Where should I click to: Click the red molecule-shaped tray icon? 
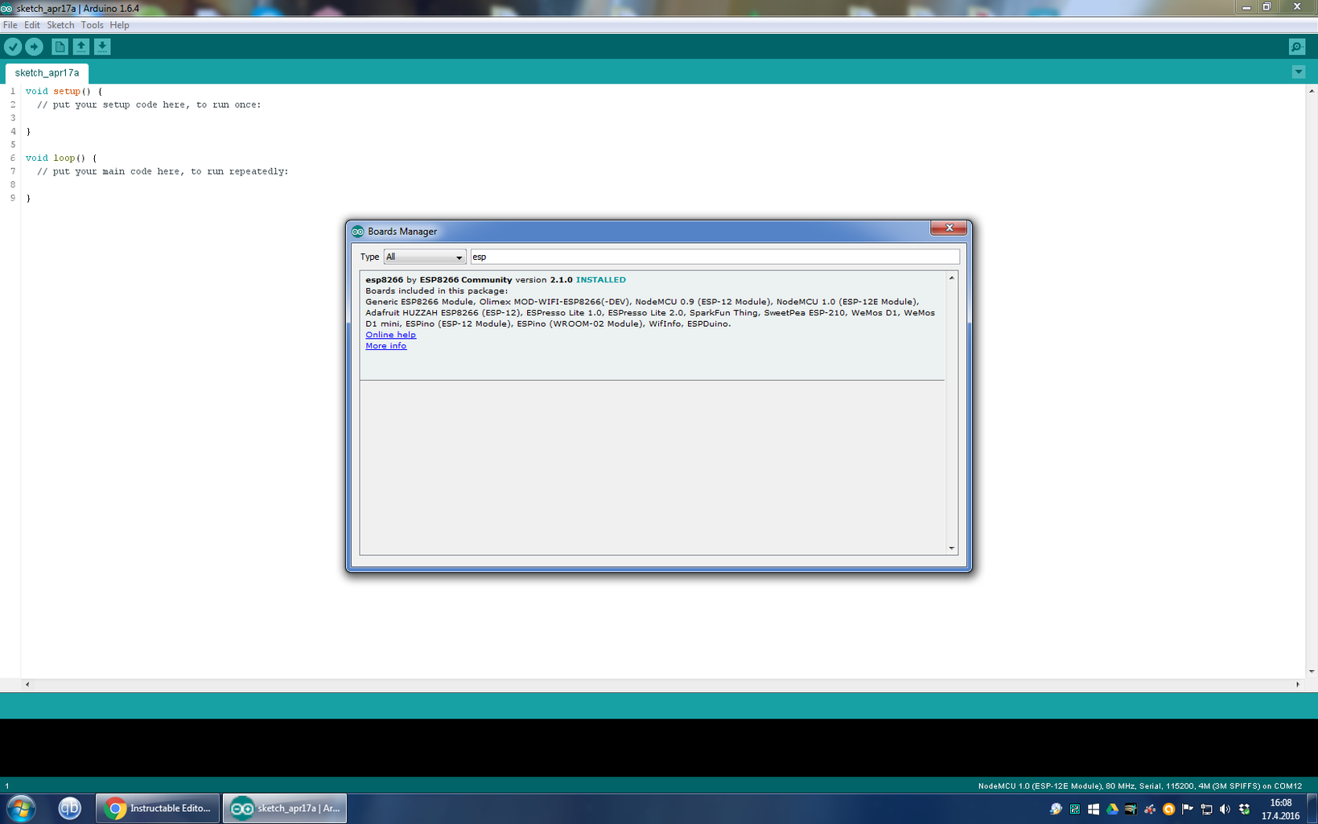(x=1150, y=809)
